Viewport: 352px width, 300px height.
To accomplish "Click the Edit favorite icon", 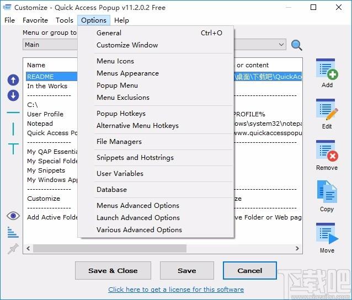I will tap(327, 110).
